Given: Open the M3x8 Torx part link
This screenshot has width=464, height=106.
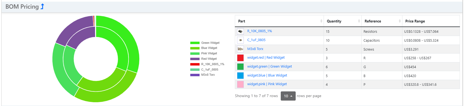Looking at the screenshot, I should pyautogui.click(x=255, y=49).
